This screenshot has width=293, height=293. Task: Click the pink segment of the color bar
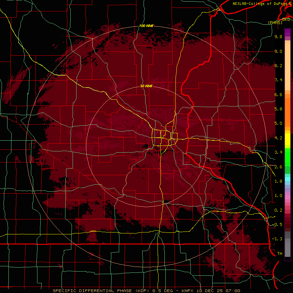coord(287,197)
